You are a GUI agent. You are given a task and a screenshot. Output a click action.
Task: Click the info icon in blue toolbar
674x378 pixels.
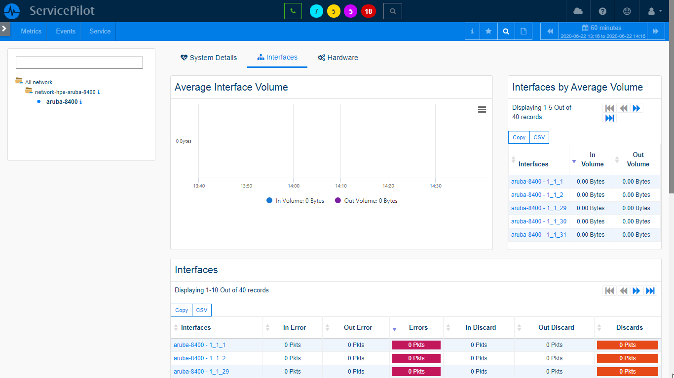coord(472,31)
